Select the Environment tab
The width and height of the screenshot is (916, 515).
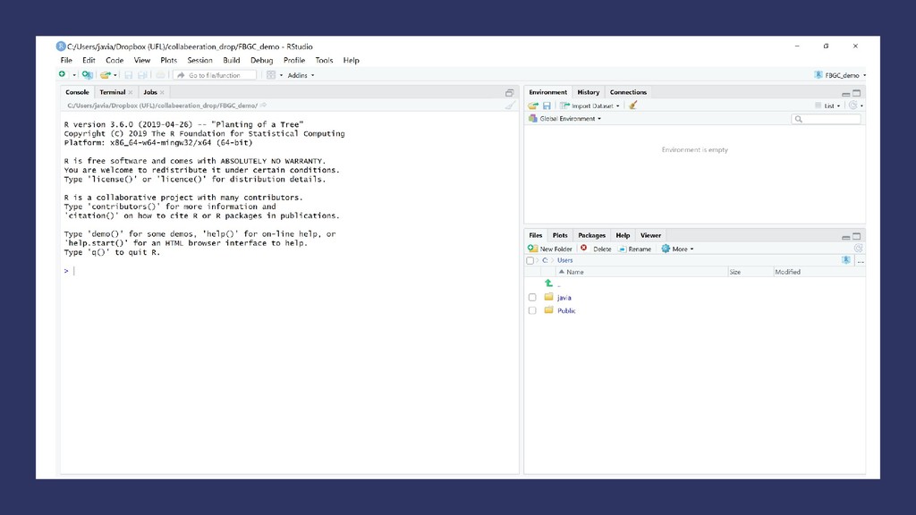[x=548, y=92]
